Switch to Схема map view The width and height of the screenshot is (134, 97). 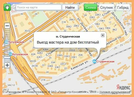[90, 7]
